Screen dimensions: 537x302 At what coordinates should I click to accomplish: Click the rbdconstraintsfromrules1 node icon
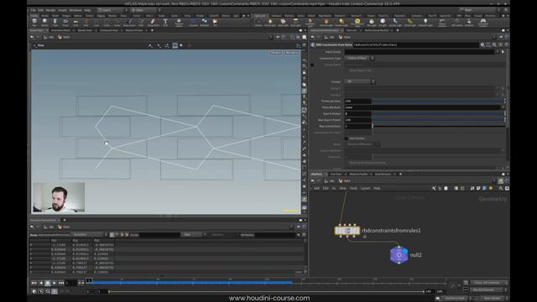tap(347, 231)
